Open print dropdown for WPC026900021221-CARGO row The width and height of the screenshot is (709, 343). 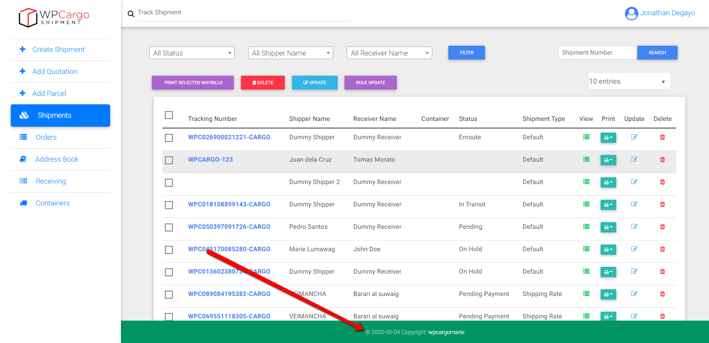pos(608,137)
